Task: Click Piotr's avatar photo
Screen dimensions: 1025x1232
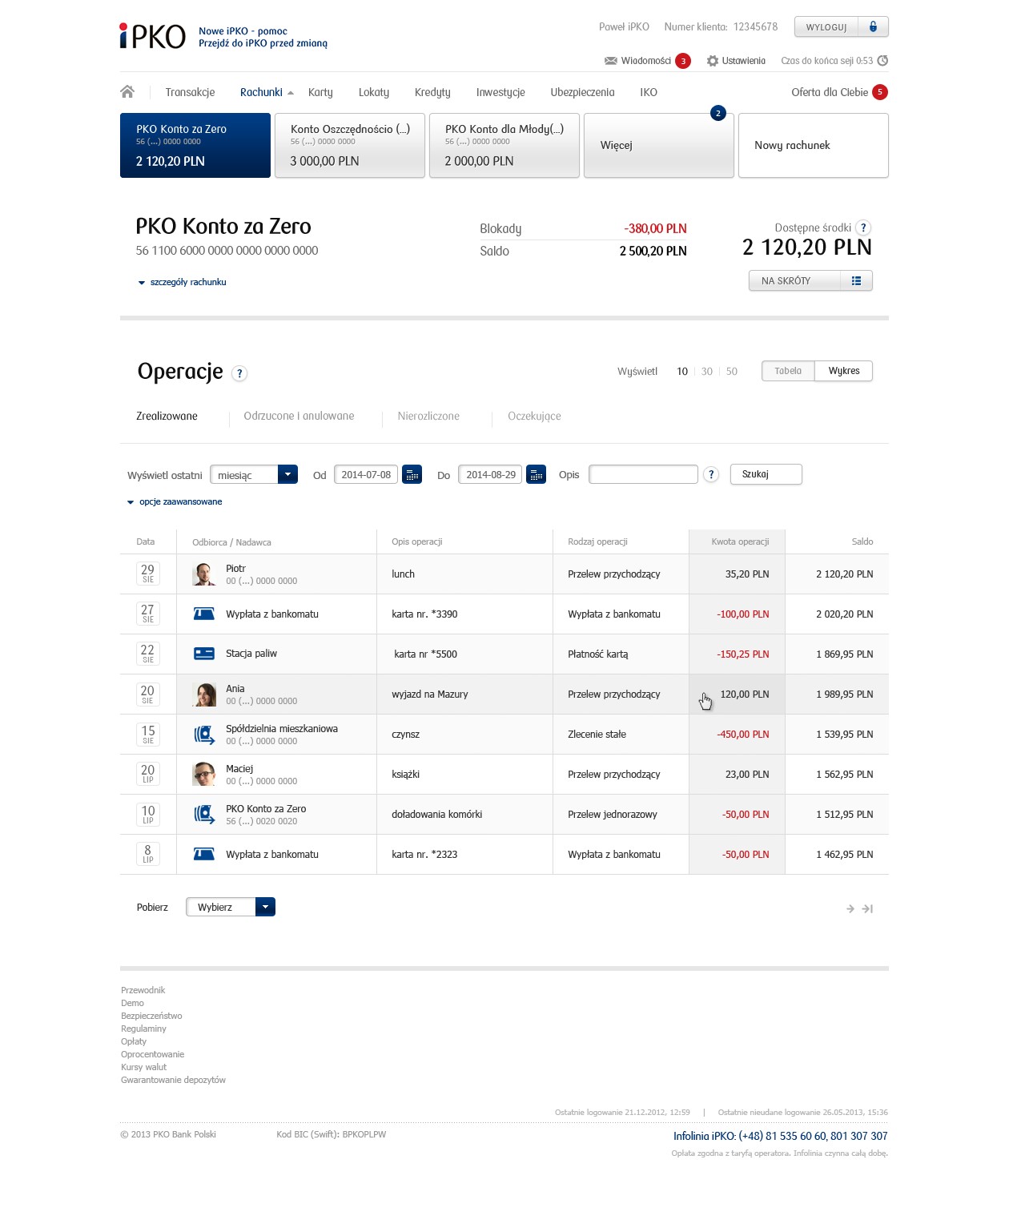Action: 204,574
